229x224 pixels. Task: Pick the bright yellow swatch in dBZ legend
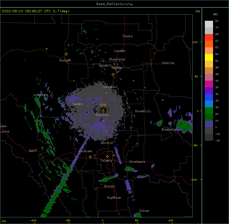click(x=209, y=57)
